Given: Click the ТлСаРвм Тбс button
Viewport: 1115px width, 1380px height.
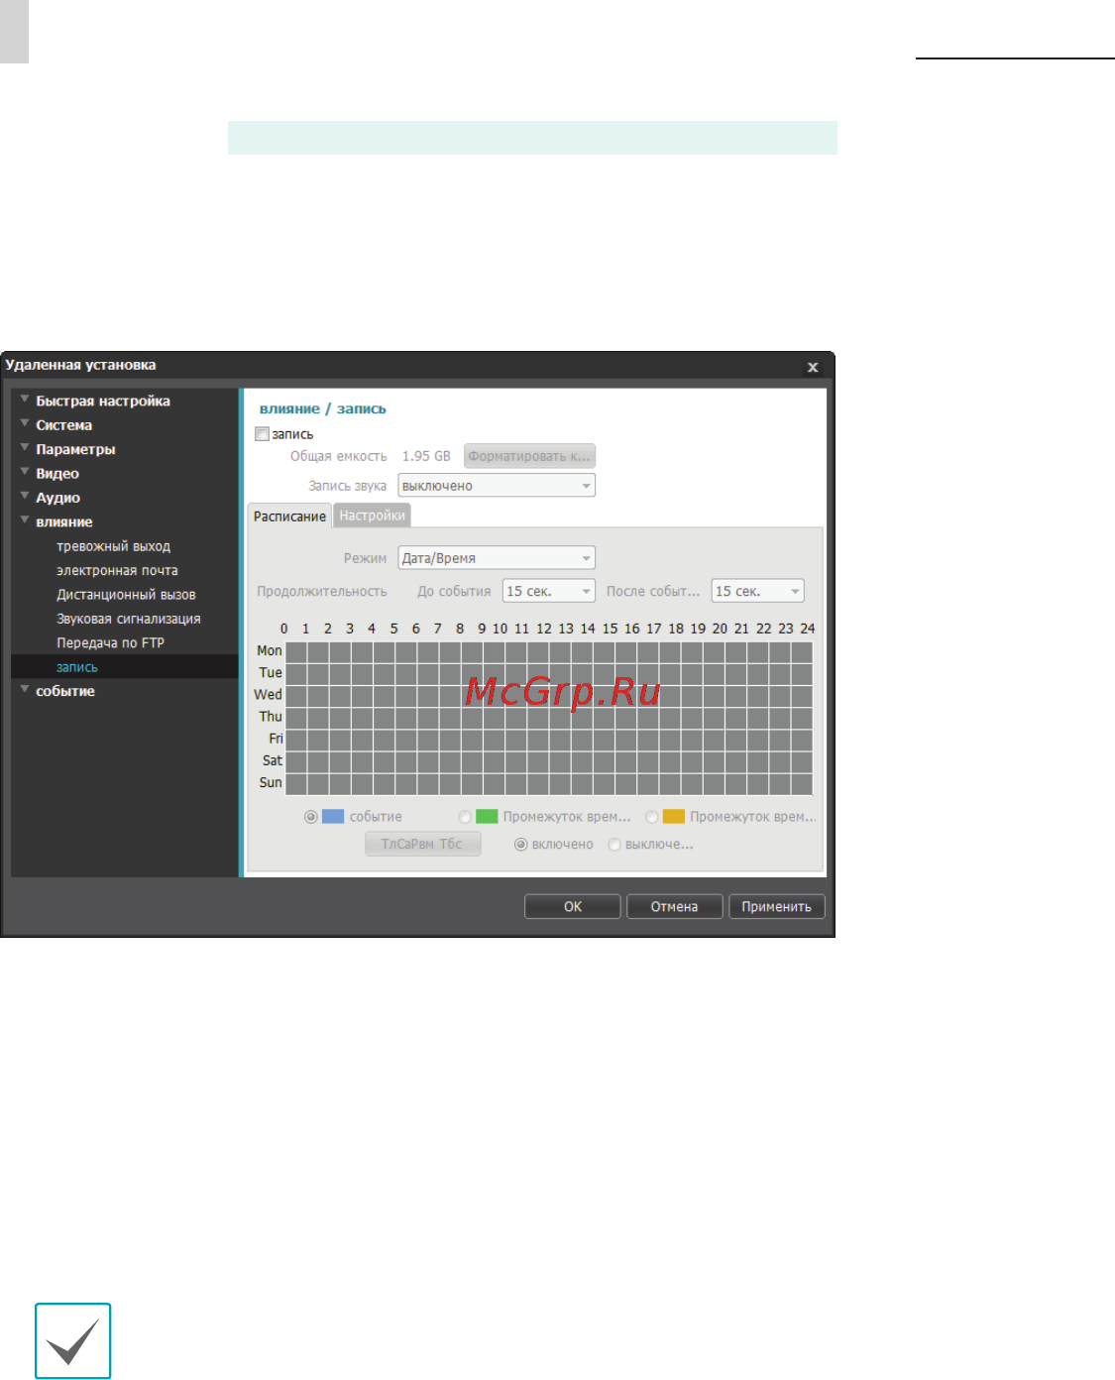Looking at the screenshot, I should (x=422, y=844).
